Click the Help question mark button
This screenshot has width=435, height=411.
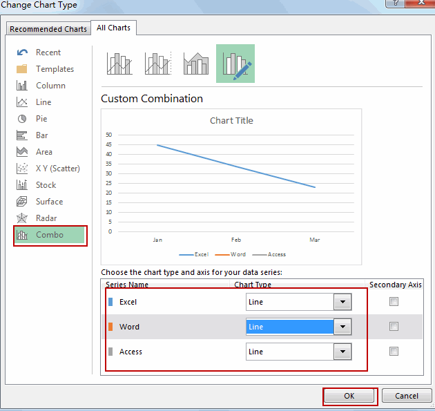395,3
